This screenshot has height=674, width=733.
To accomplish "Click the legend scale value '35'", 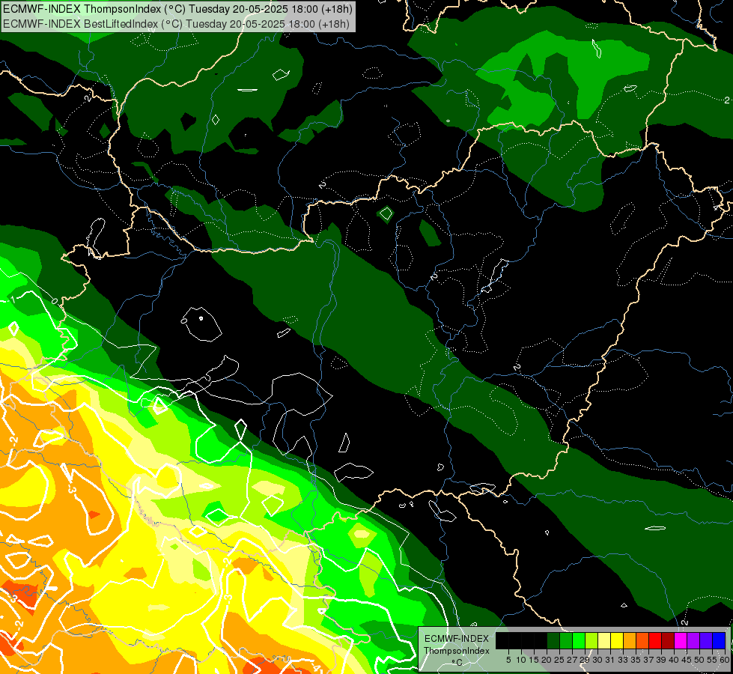I will click(636, 660).
